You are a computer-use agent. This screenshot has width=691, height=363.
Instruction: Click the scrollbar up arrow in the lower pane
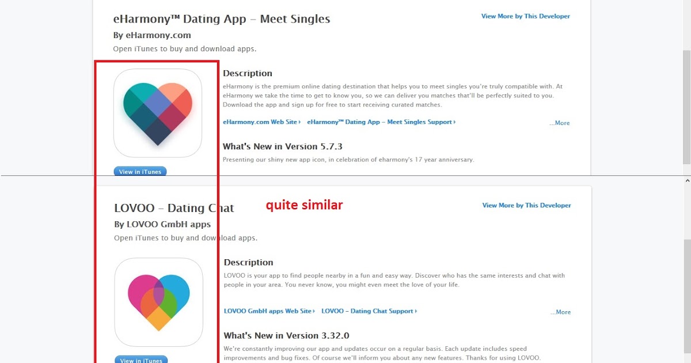(x=687, y=181)
